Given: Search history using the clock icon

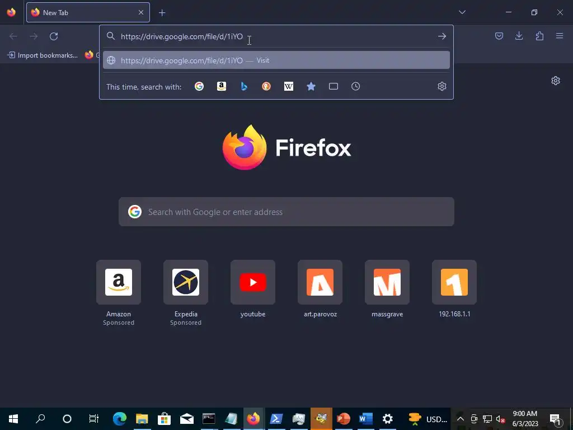Looking at the screenshot, I should pyautogui.click(x=355, y=86).
